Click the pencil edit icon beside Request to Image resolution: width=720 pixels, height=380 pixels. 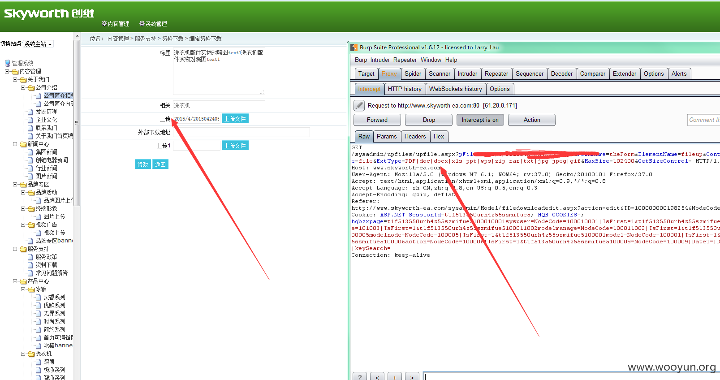click(359, 105)
